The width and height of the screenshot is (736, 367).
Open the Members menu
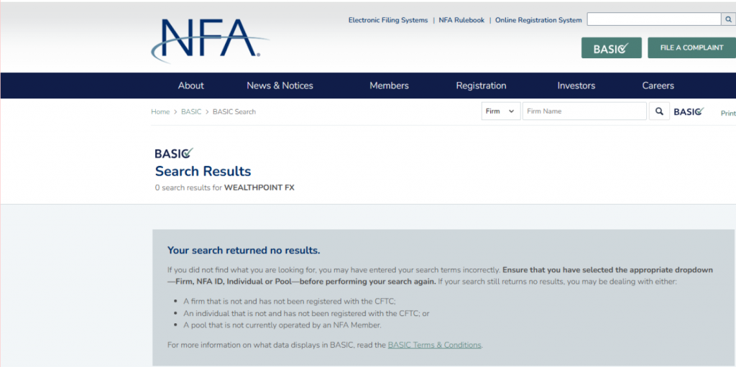(389, 85)
